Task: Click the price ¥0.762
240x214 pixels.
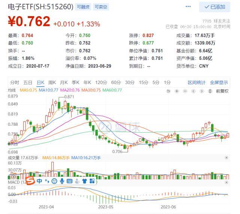Action: [x=29, y=21]
